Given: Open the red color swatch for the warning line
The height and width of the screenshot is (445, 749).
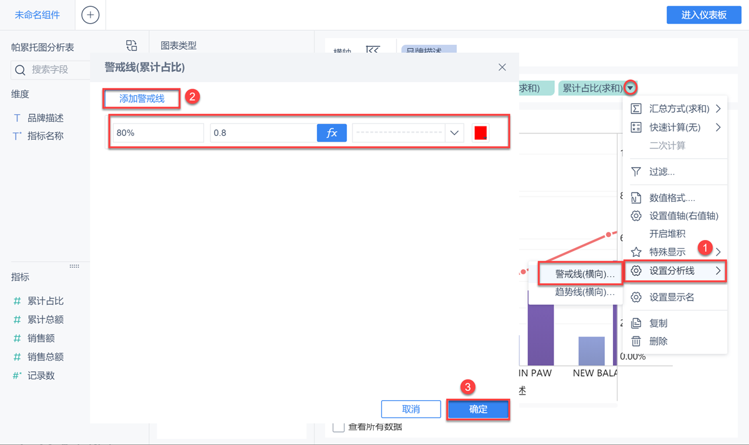Looking at the screenshot, I should [481, 133].
